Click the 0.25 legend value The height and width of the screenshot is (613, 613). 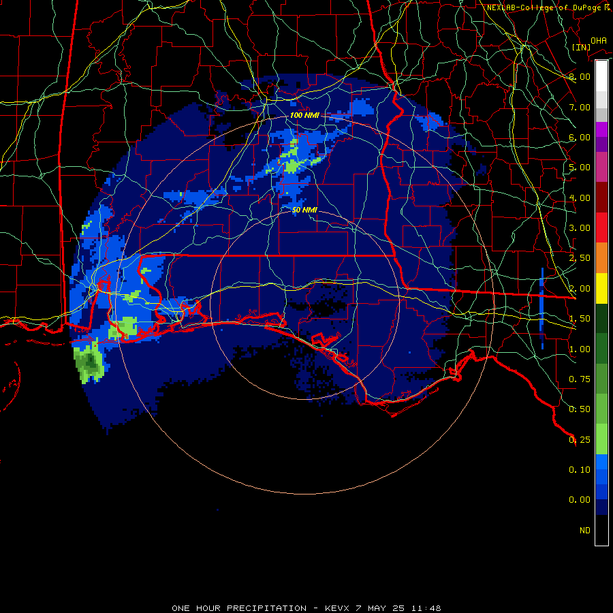(580, 440)
